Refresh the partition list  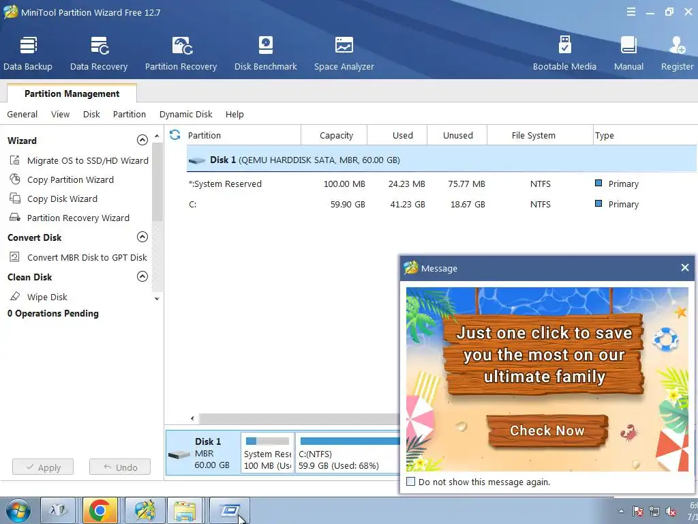tap(175, 134)
